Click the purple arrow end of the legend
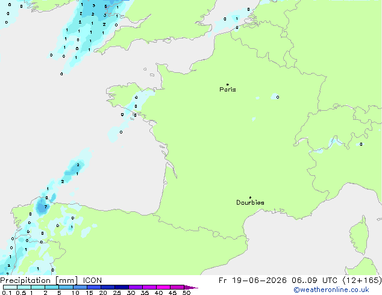This screenshot has height=295, width=382. pyautogui.click(x=191, y=287)
